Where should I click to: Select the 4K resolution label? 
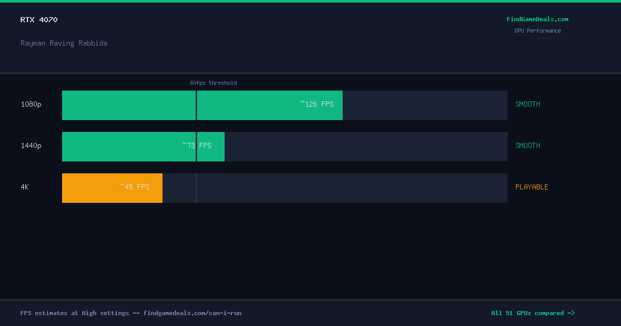click(x=25, y=187)
